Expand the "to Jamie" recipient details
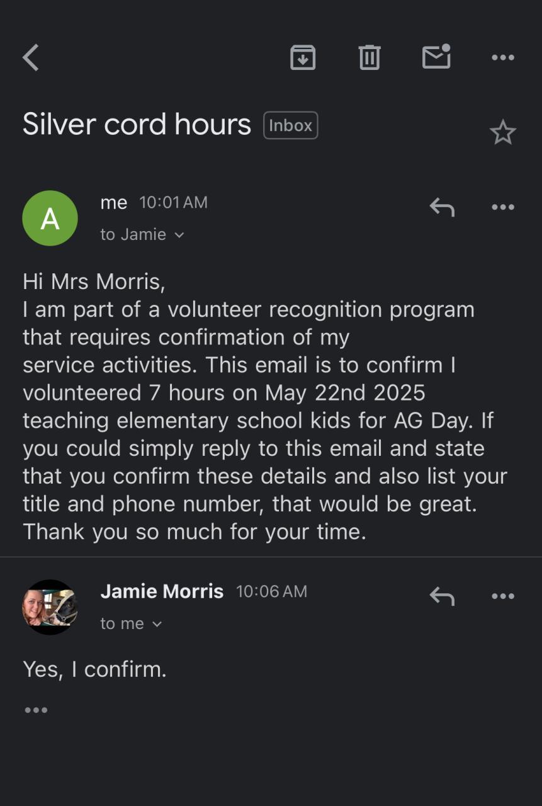 [142, 235]
